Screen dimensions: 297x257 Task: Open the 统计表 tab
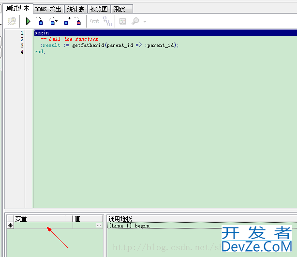(x=76, y=9)
